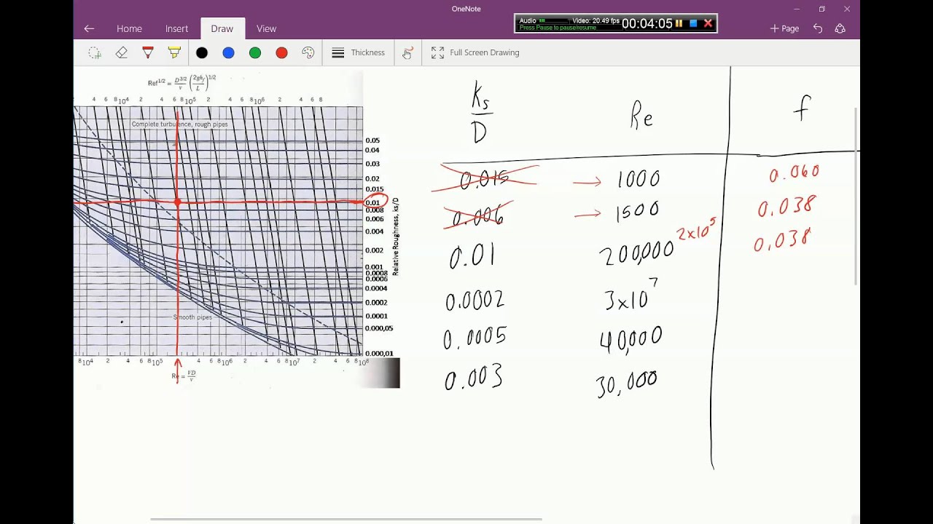Click the handwritten Re heading
This screenshot has height=524, width=933.
tap(641, 116)
